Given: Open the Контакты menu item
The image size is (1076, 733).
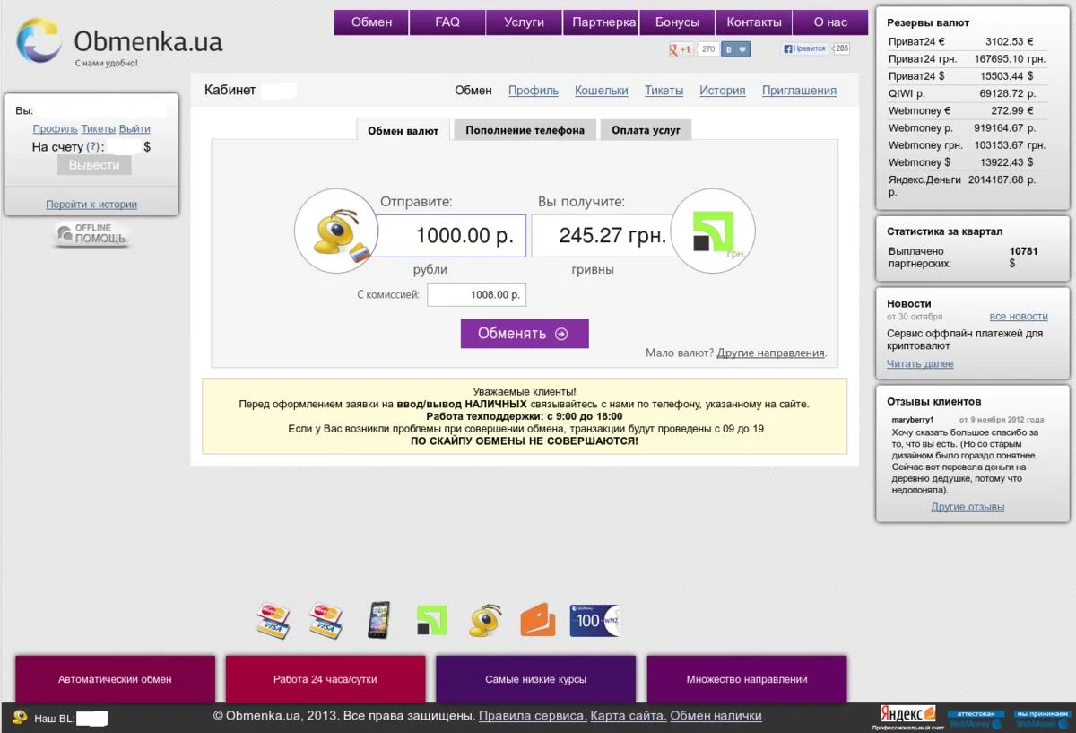Looking at the screenshot, I should click(754, 22).
